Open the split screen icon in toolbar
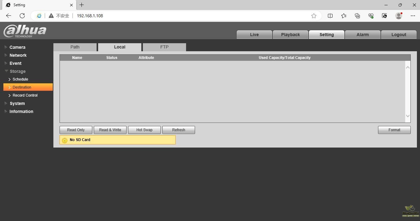 [x=330, y=16]
